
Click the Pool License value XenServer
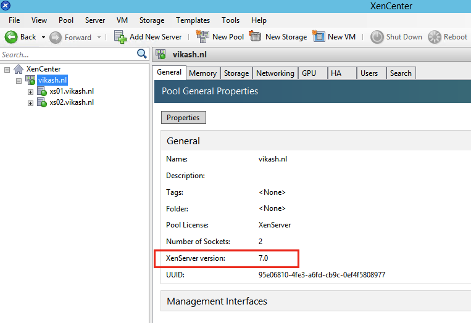[x=275, y=225]
